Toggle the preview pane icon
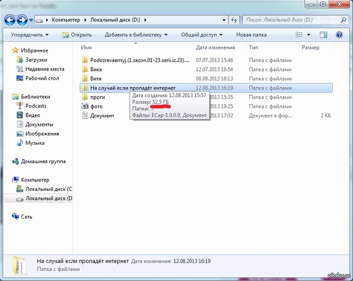Image resolution: width=353 pixels, height=281 pixels. click(x=323, y=35)
